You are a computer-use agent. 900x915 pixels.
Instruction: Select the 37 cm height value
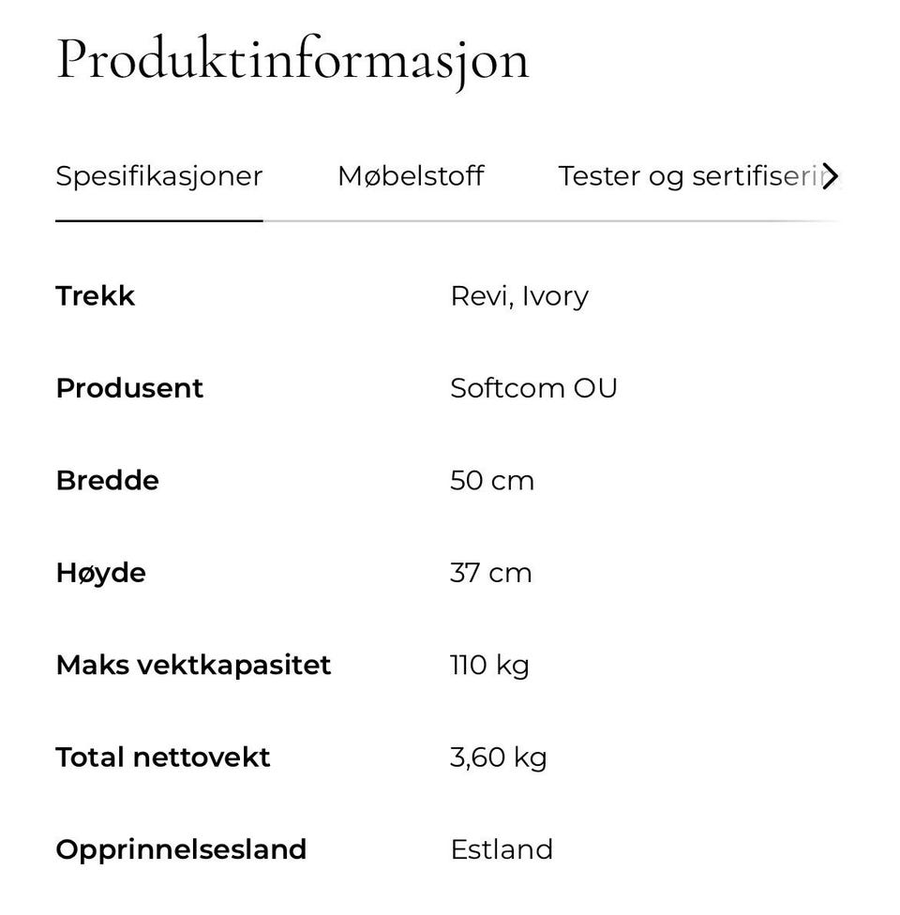point(491,573)
